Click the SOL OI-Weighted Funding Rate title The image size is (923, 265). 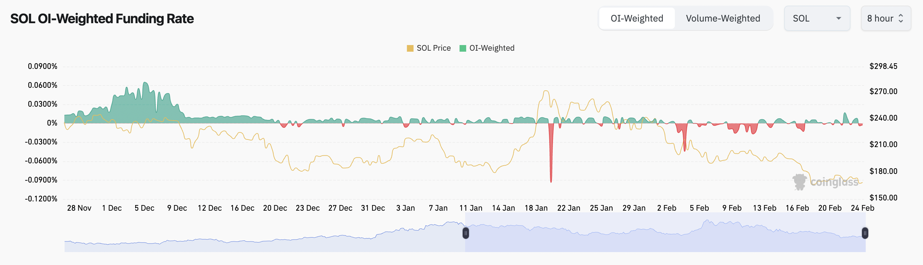point(102,19)
